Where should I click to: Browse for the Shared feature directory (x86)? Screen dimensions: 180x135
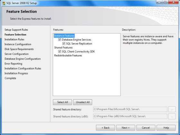pos(172,116)
